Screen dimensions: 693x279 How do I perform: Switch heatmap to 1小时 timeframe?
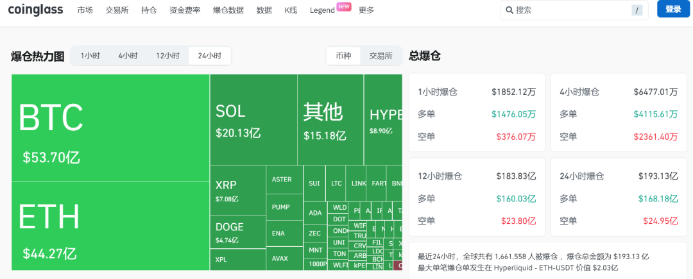pos(90,56)
